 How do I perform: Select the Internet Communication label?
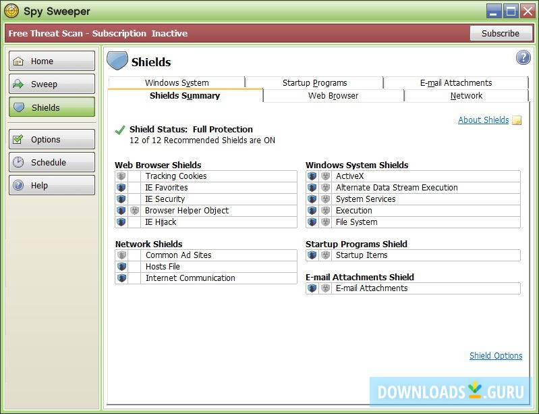190,278
